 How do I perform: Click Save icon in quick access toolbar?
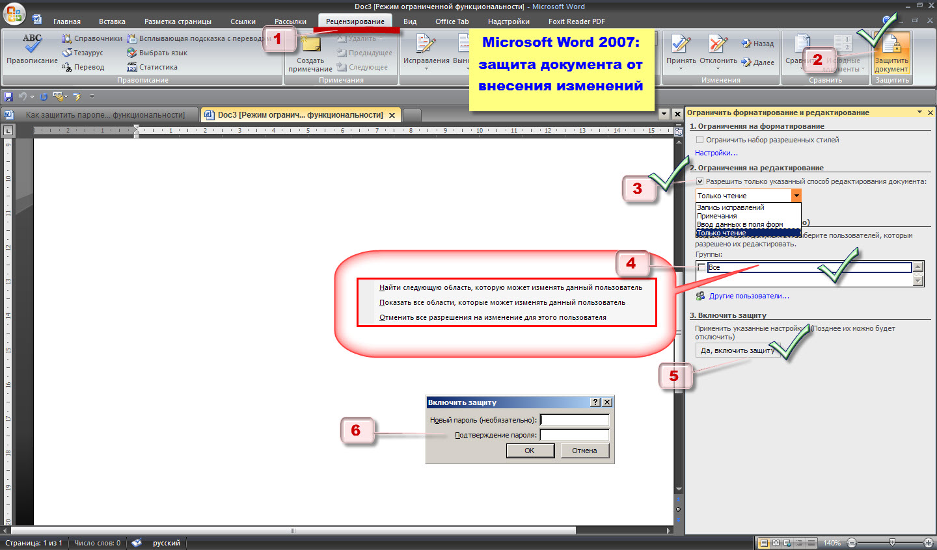[x=8, y=96]
